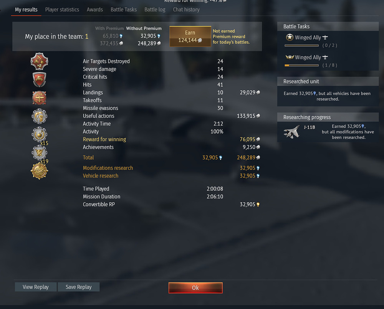Click the red airplane award medal
Image resolution: width=384 pixels, height=309 pixels.
39,98
